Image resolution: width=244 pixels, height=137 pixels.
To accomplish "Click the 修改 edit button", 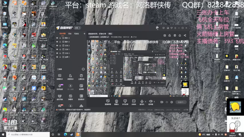I will click(x=110, y=34).
